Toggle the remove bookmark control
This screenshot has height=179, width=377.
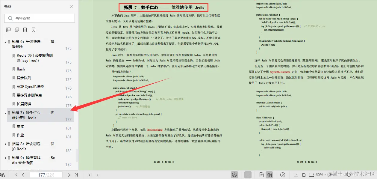33,29
